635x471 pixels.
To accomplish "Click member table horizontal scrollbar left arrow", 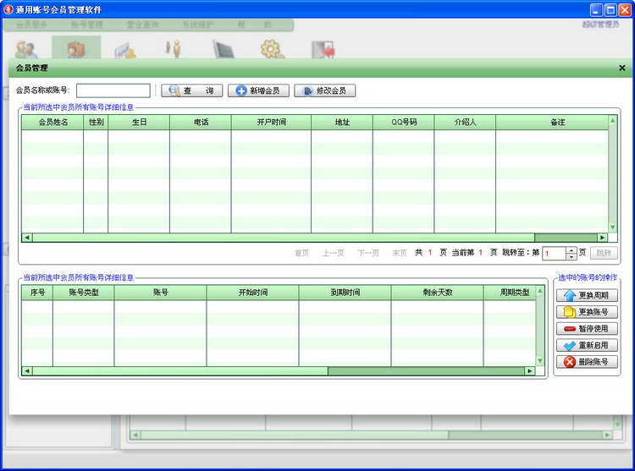I will click(27, 238).
